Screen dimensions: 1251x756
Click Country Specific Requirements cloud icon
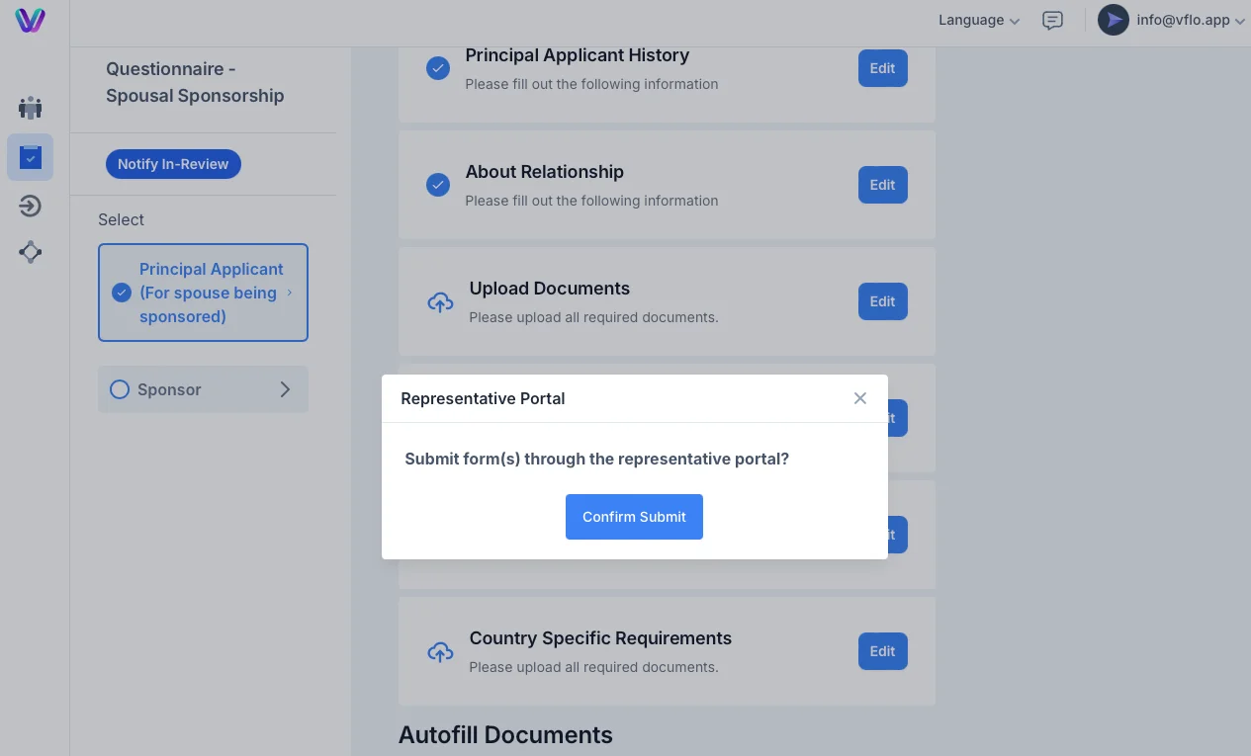tap(440, 652)
